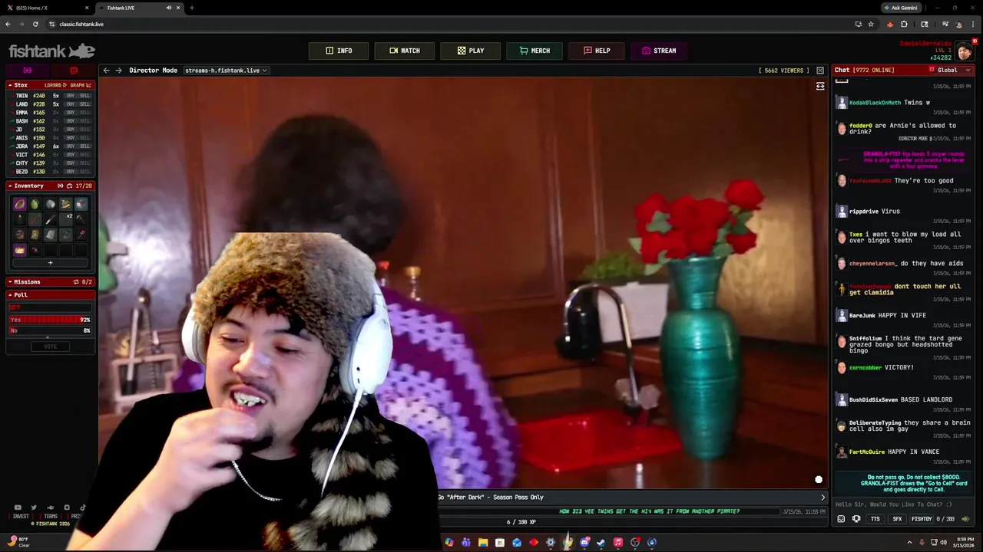Screen dimensions: 983x552
Task: Select the green grenade inventory item
Action: (35, 204)
